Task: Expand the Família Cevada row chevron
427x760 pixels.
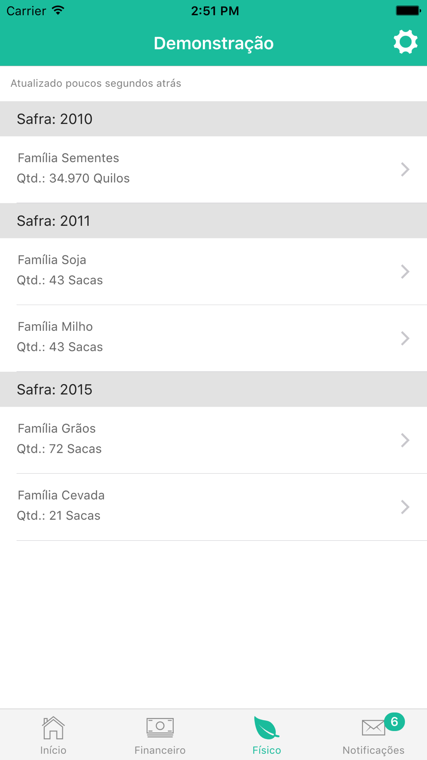Action: click(405, 507)
